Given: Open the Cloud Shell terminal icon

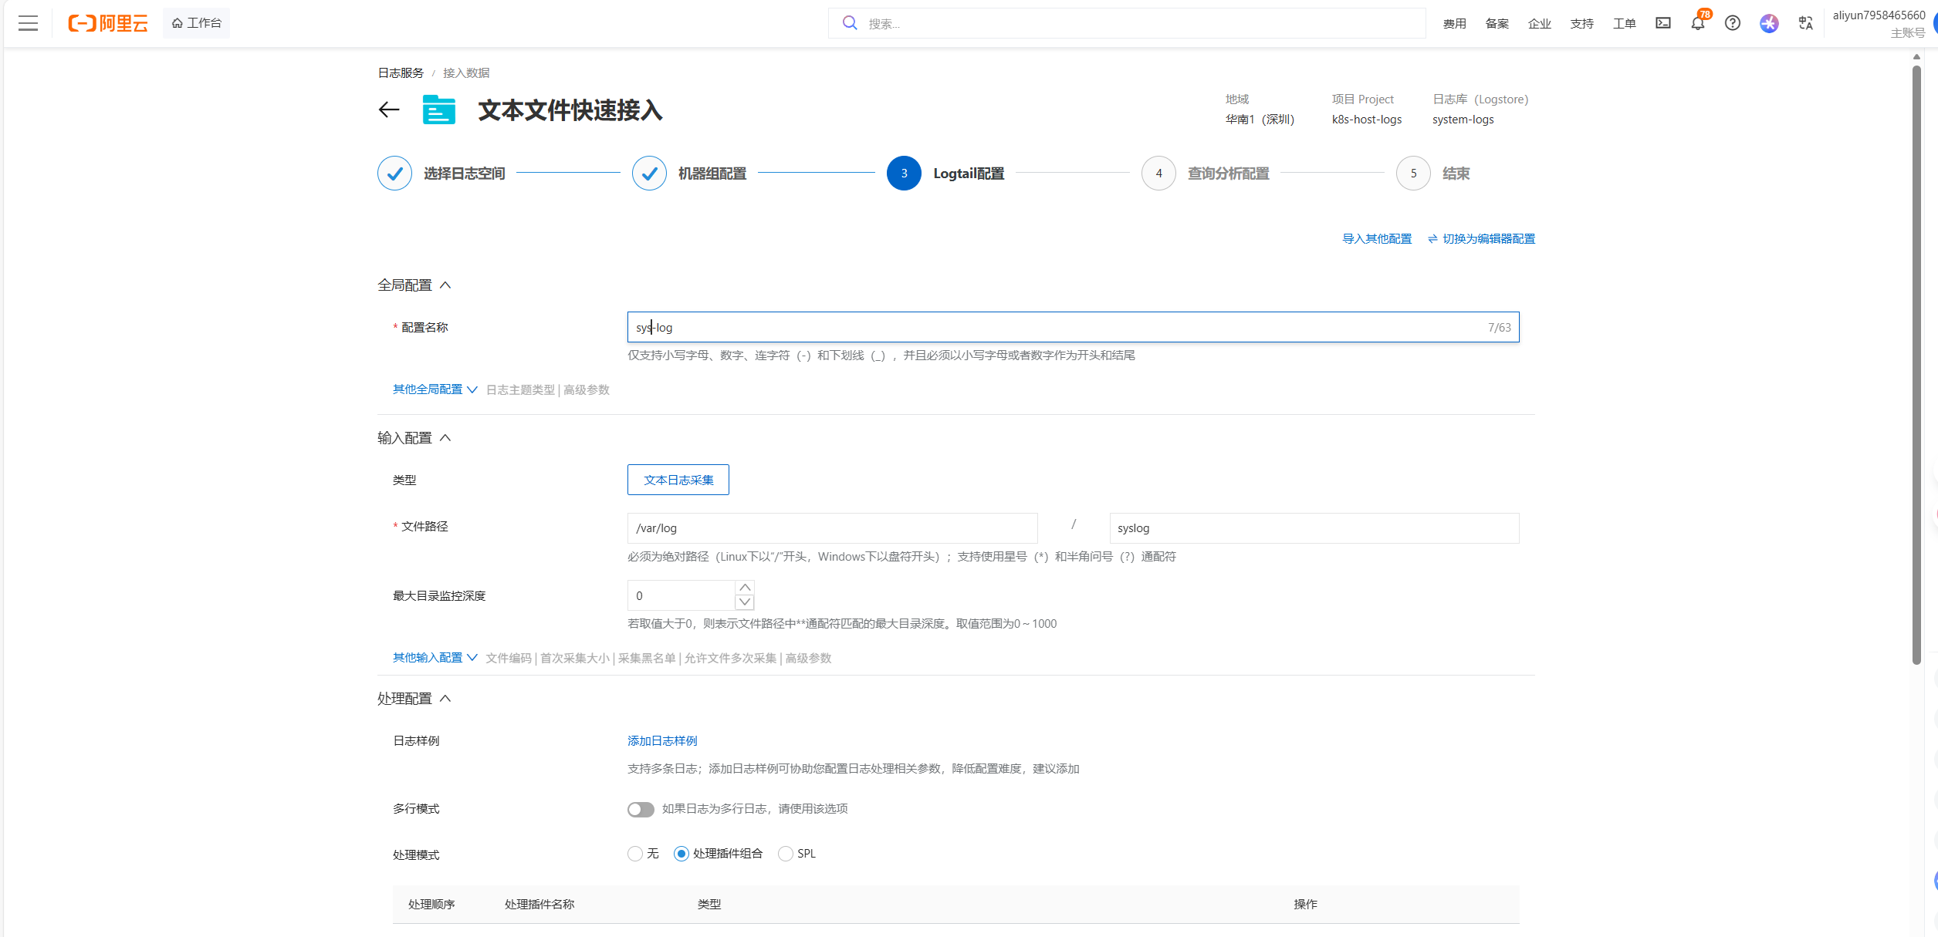Looking at the screenshot, I should tap(1663, 23).
